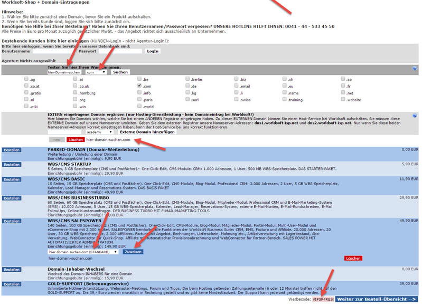Tick the .wiki domain checkbox
Image resolution: width=422 pixels, height=304 pixels.
(26, 106)
